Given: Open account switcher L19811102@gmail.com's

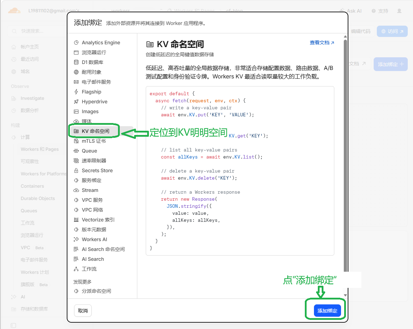Looking at the screenshot, I should [x=54, y=11].
